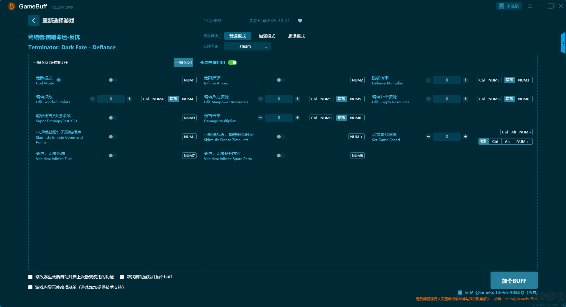The image size is (566, 307).
Task: Click the God Mode star badge
Action: [59, 80]
